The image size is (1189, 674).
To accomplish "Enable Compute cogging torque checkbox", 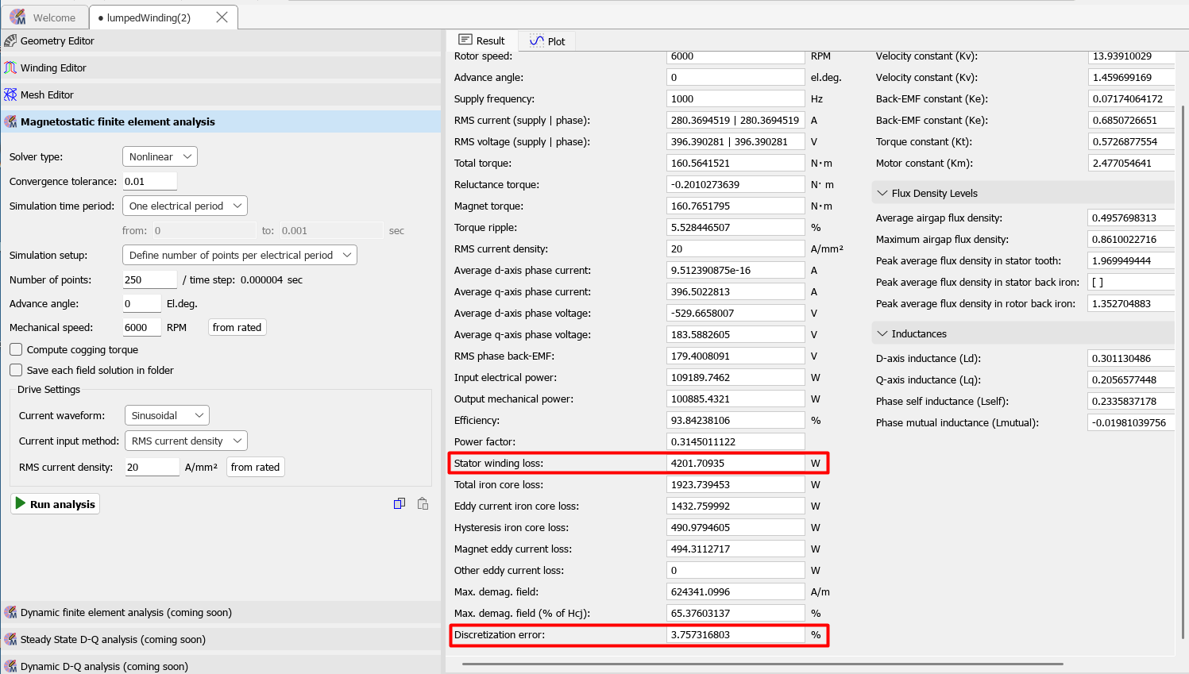I will 16,349.
